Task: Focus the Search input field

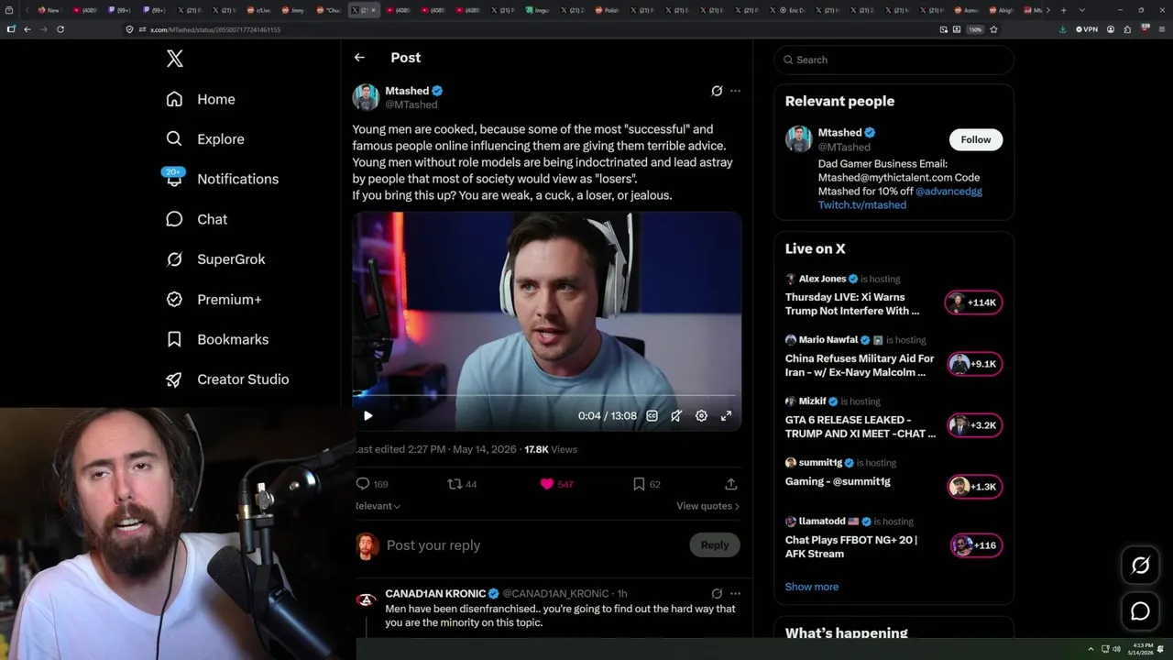Action: pyautogui.click(x=894, y=60)
